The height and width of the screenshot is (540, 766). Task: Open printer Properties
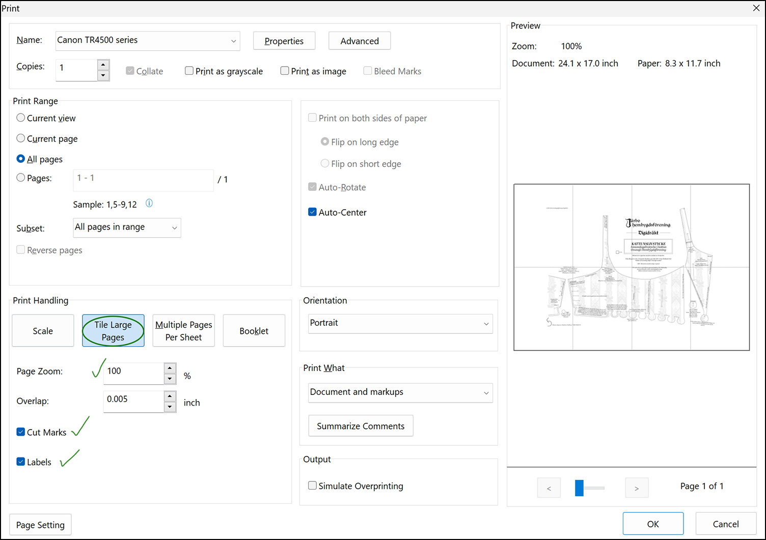pyautogui.click(x=284, y=41)
